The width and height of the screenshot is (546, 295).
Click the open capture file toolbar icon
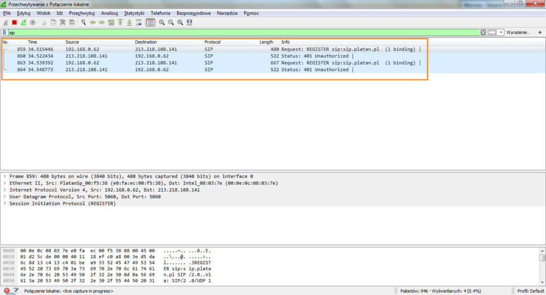(x=44, y=22)
